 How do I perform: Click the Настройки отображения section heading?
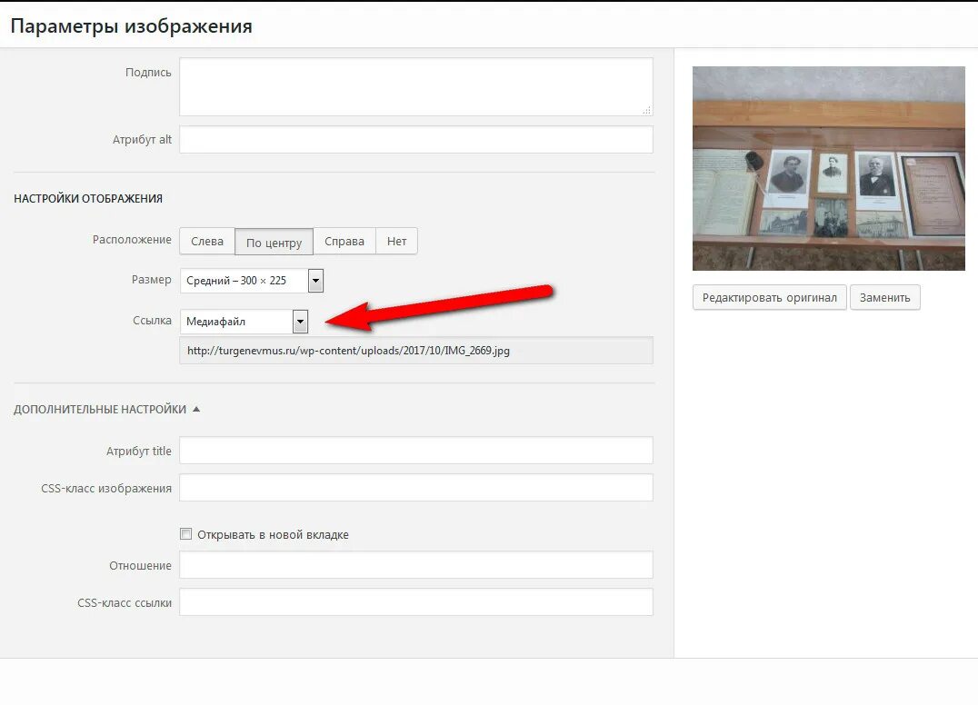coord(88,198)
